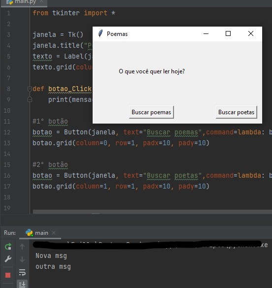
Task: Rerun main with the green rerun icon
Action: pos(8,247)
